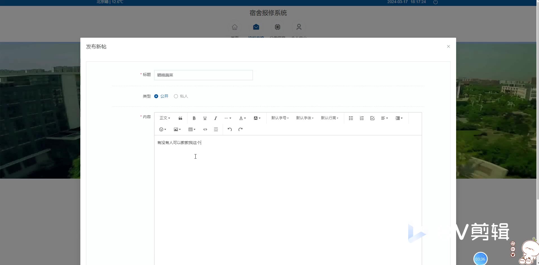Undo the last edit

[230, 129]
